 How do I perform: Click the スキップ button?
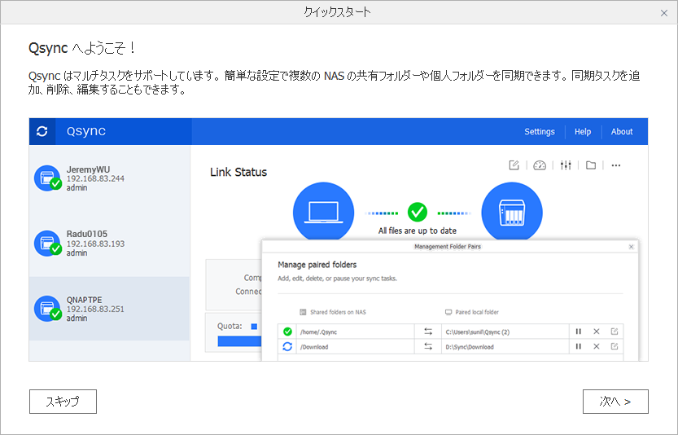pos(63,402)
